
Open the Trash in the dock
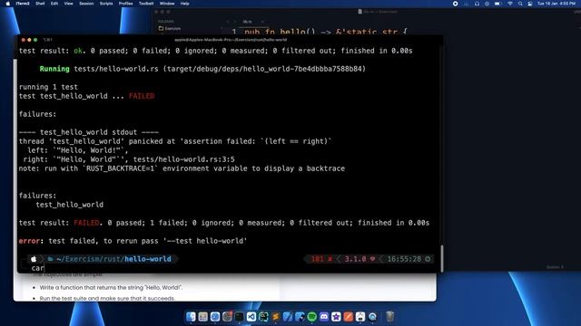point(389,317)
